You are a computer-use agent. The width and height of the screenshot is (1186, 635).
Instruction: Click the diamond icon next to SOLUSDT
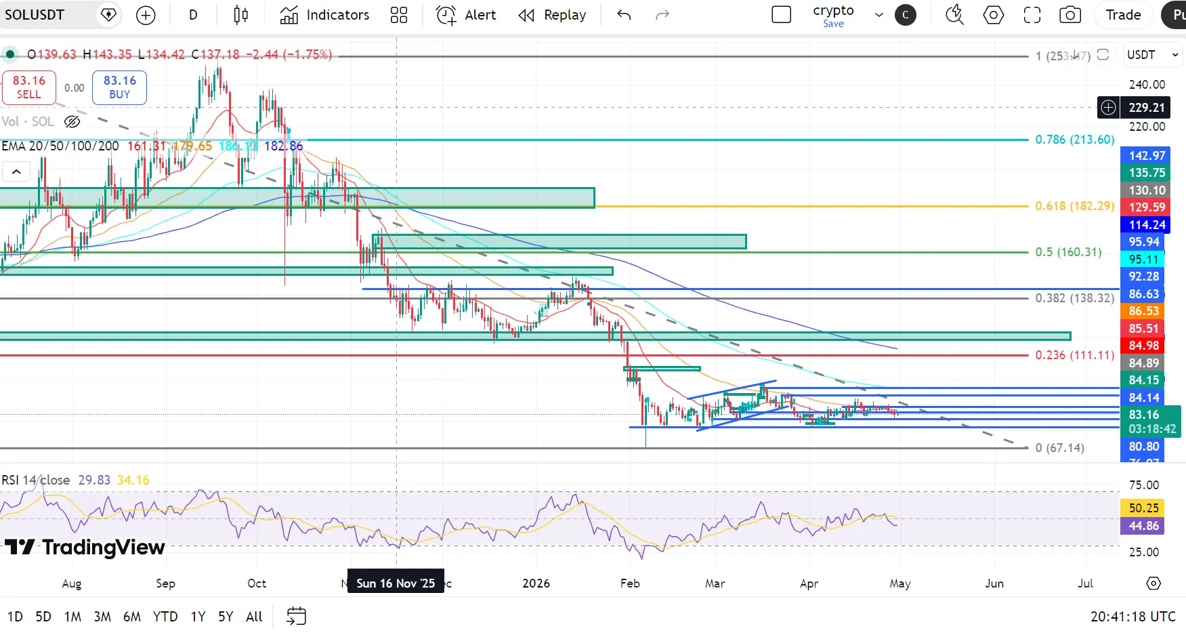[x=108, y=15]
